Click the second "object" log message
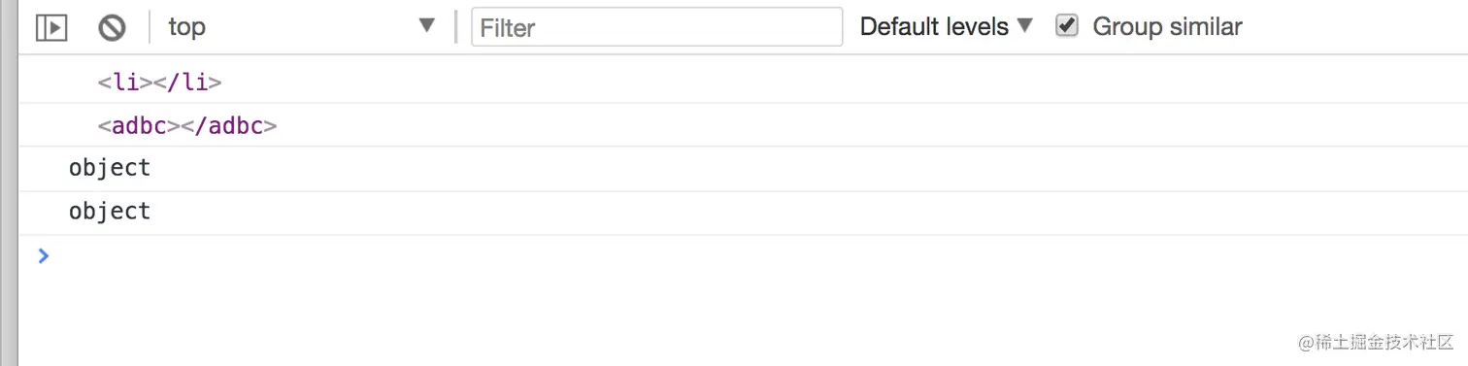 [x=110, y=212]
